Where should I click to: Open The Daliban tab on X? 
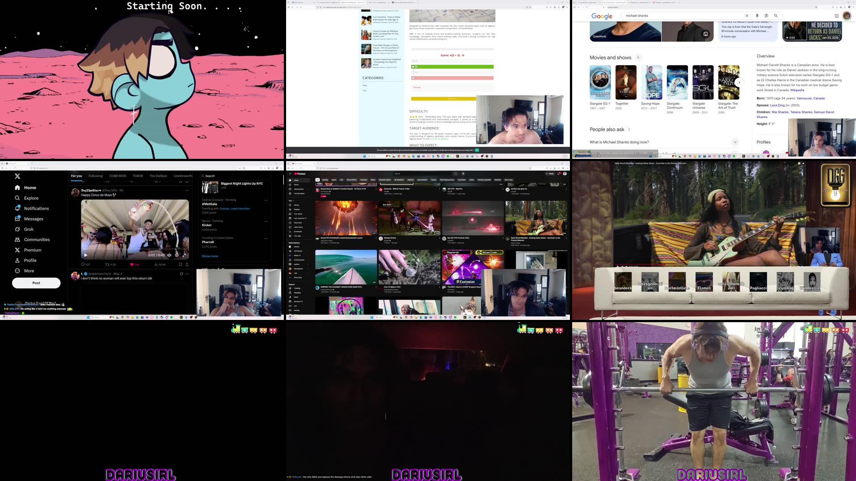click(x=158, y=176)
